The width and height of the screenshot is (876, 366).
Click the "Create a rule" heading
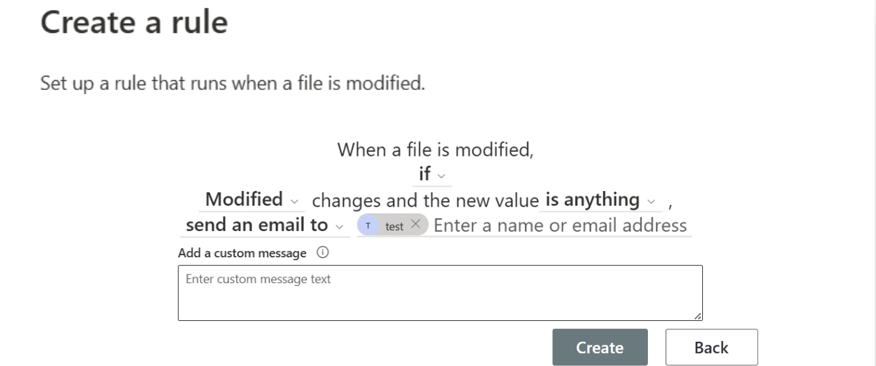(134, 22)
